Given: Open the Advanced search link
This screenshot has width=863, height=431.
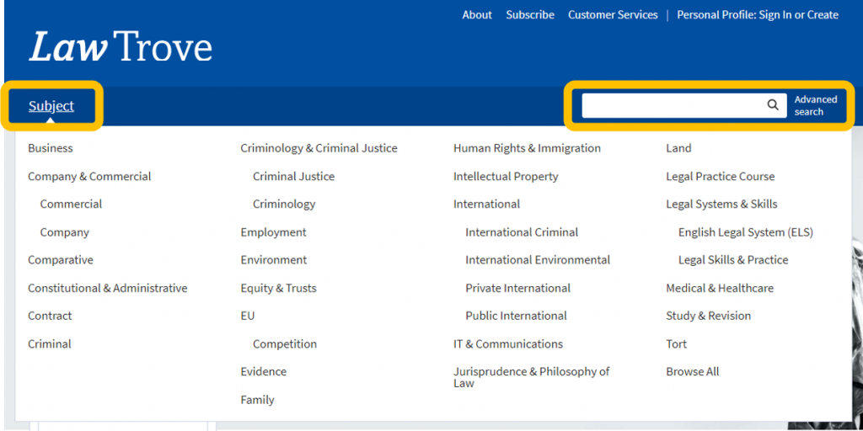Looking at the screenshot, I should (x=815, y=105).
